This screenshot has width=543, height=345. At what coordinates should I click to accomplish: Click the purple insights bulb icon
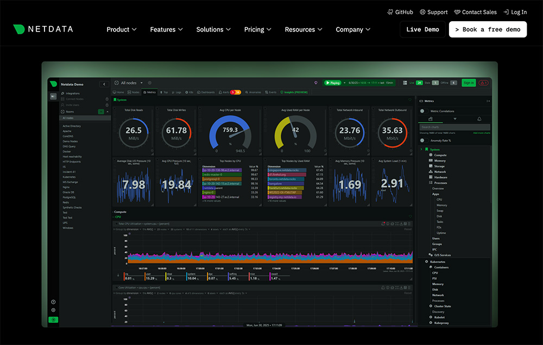pos(315,82)
